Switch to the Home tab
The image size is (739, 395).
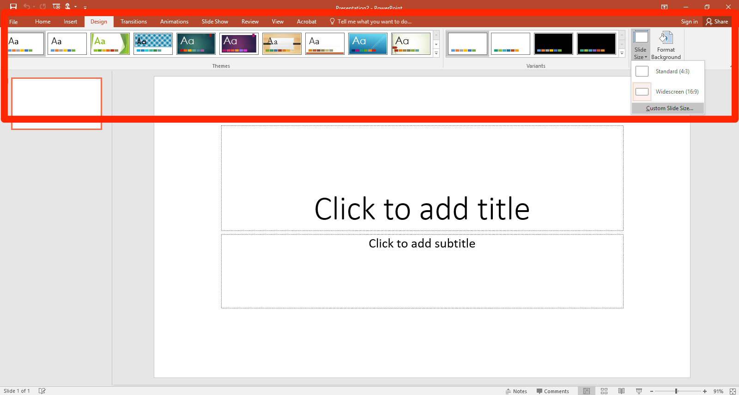(43, 22)
